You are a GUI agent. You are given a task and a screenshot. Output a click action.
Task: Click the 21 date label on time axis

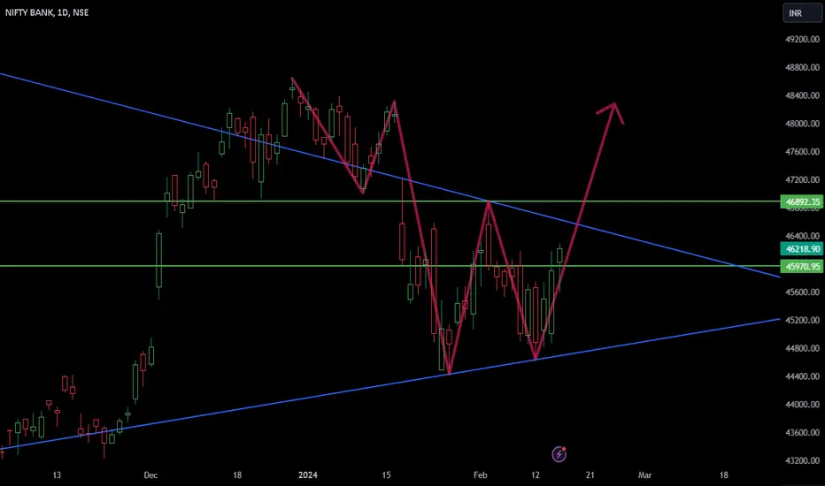[x=590, y=475]
